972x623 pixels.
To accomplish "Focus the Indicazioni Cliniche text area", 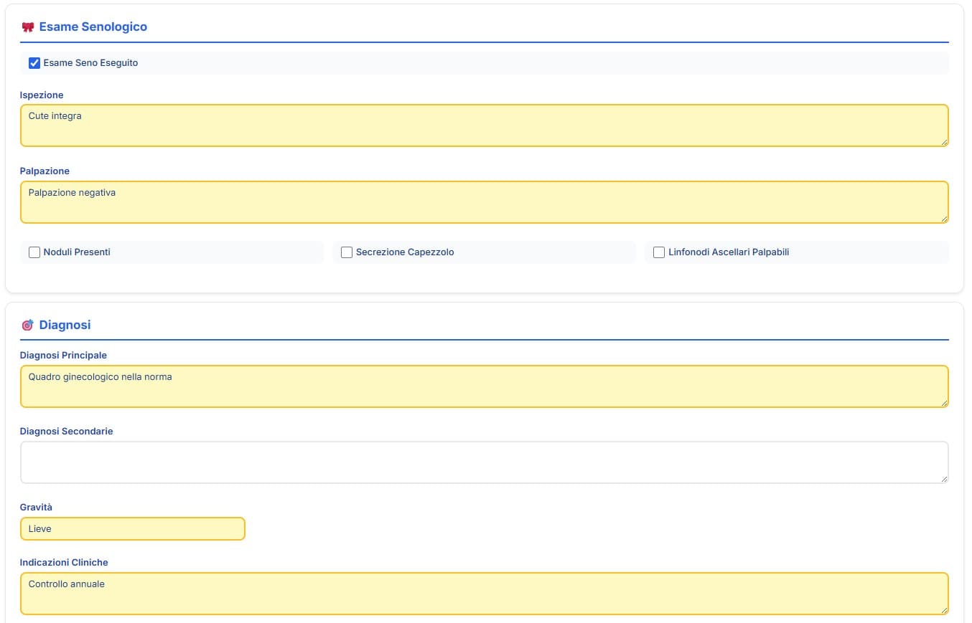I will point(484,594).
